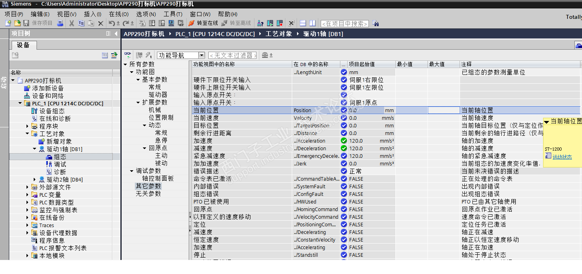Cut selection with scissors icon

(x=71, y=23)
